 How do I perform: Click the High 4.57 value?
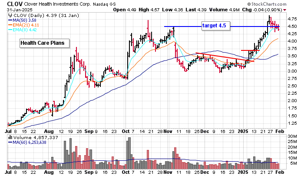pyautogui.click(x=149, y=10)
